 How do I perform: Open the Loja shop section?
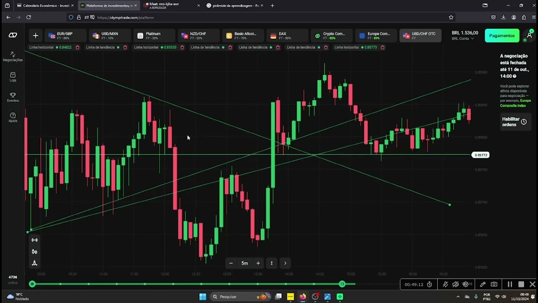[x=13, y=77]
